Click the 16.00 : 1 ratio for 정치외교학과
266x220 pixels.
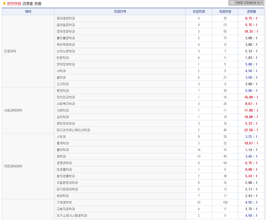tap(251, 97)
